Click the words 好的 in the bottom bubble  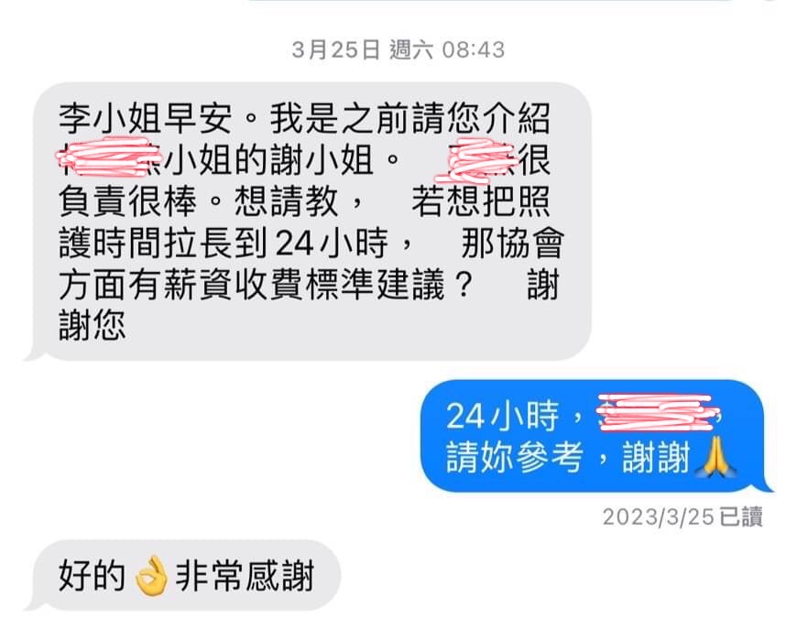[x=92, y=576]
